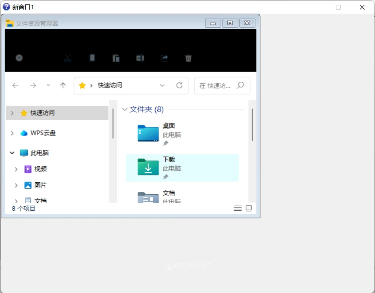Screen dimensions: 375x293
Task: Click the pin icon under 下载
Action: [x=165, y=177]
